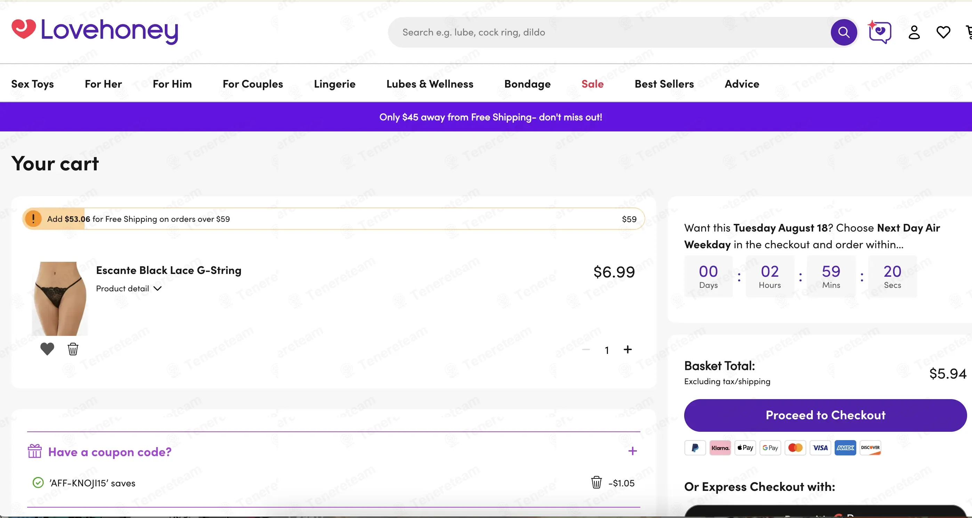This screenshot has width=972, height=518.
Task: Open the For Him menu
Action: tap(172, 84)
